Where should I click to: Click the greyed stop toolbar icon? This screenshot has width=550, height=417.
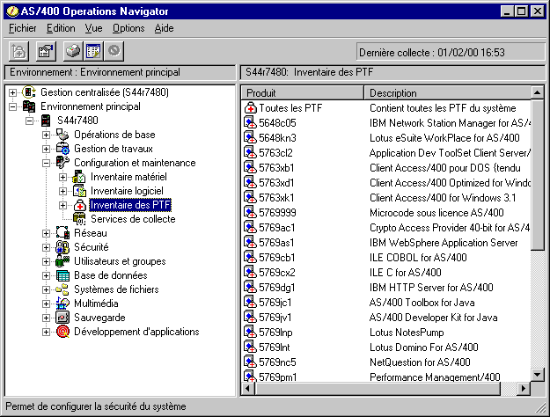(x=114, y=52)
